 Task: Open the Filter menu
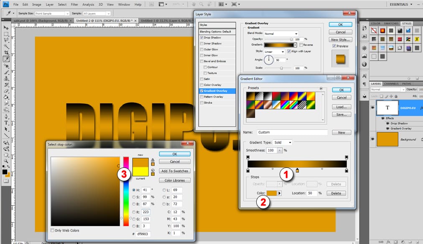coord(74,5)
